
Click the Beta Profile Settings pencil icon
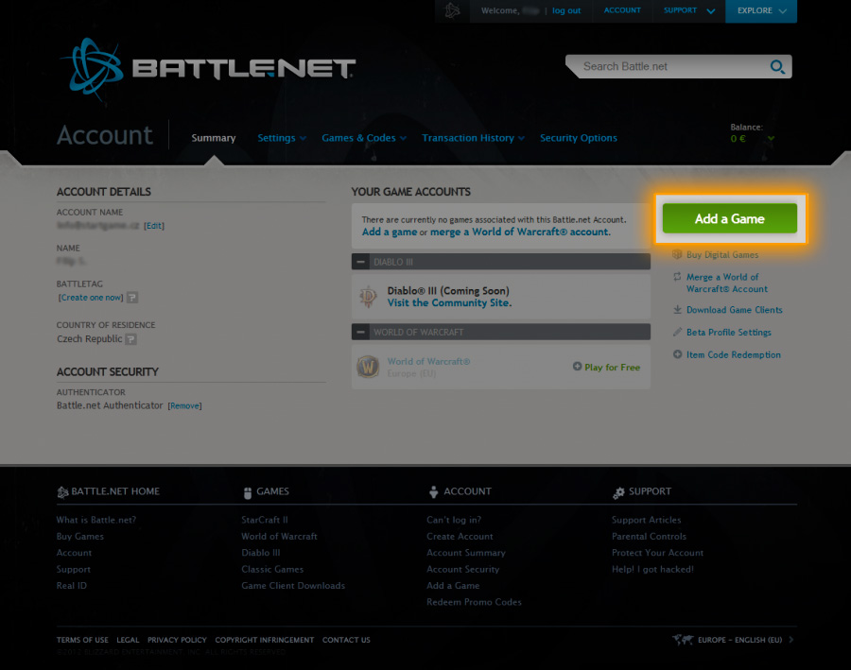tap(677, 332)
